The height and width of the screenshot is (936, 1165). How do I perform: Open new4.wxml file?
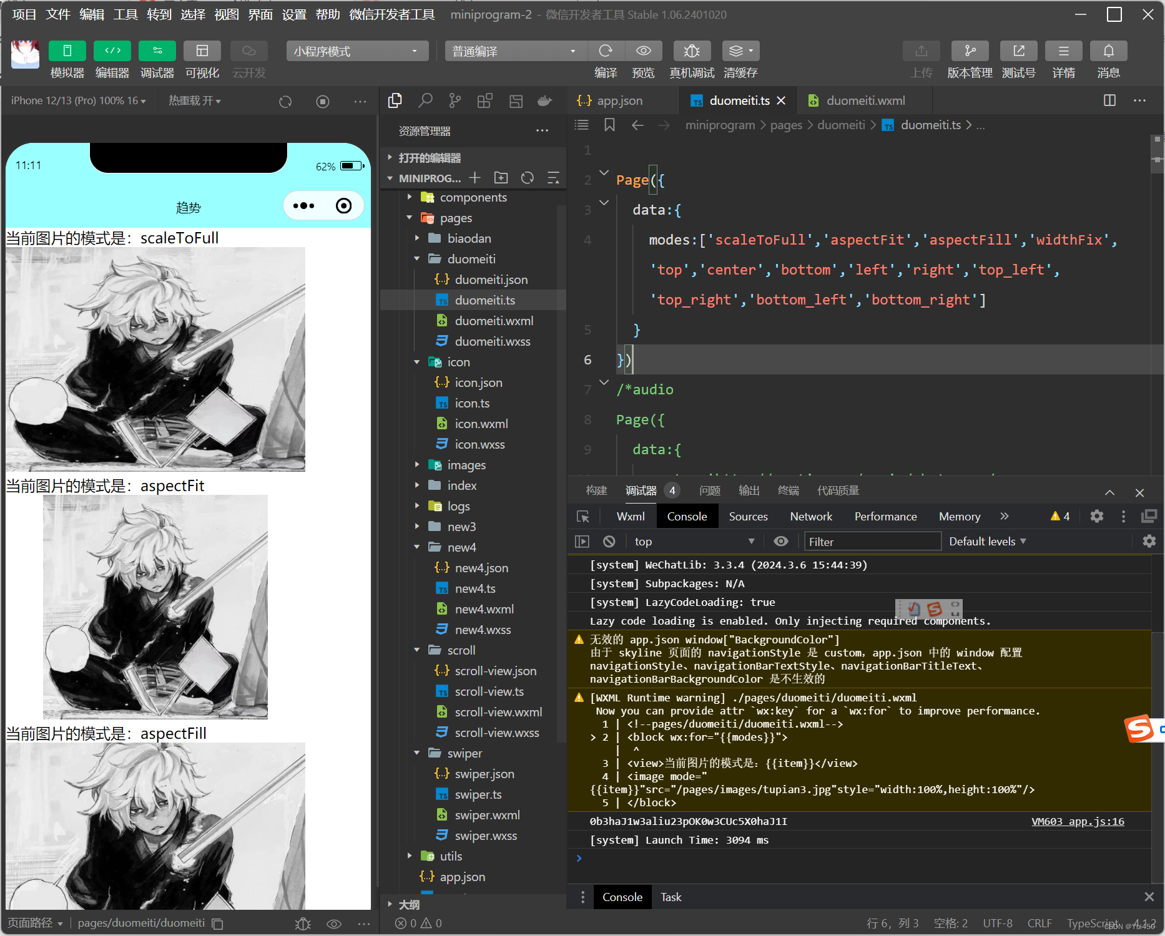click(484, 609)
